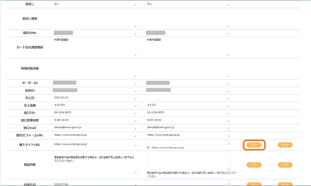The width and height of the screenshot is (311, 186).
Task: Click the right 売上金額 value ¥2,021
Action: (152, 105)
